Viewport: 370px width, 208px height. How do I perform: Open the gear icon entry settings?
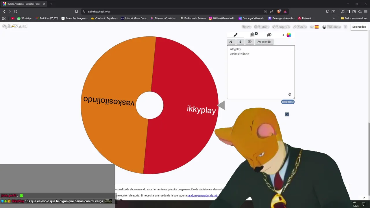[250, 42]
